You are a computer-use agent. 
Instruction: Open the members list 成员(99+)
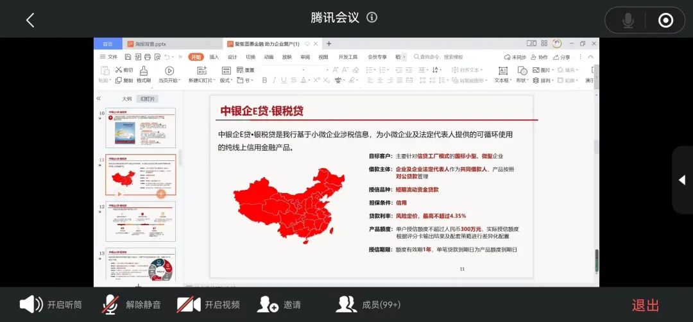(368, 304)
